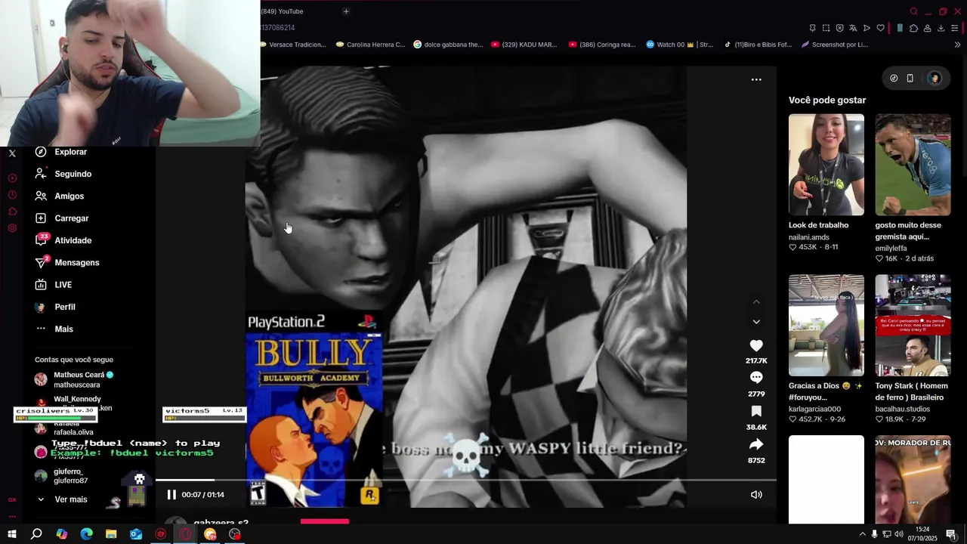This screenshot has width=967, height=544.
Task: Open 'Look de trabalho' suggested video
Action: tap(826, 165)
